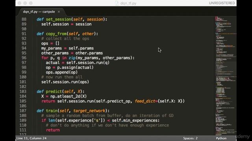Click line number 91 in gutter
Image resolution: width=252 pixels, height=141 pixels.
click(x=24, y=34)
